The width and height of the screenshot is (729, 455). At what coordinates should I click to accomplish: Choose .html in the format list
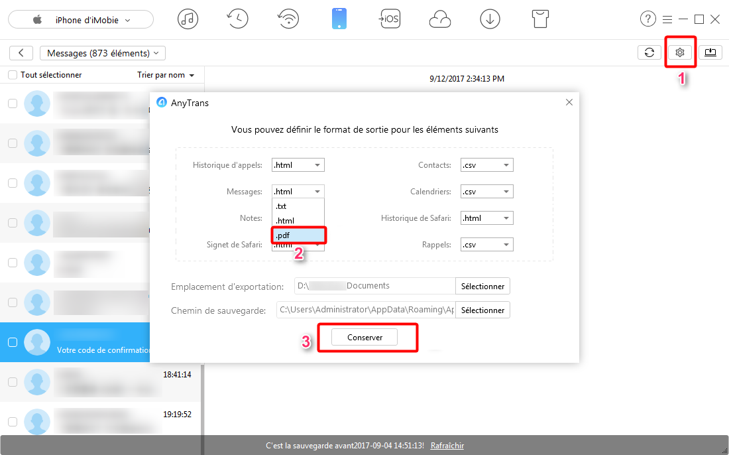pyautogui.click(x=298, y=220)
